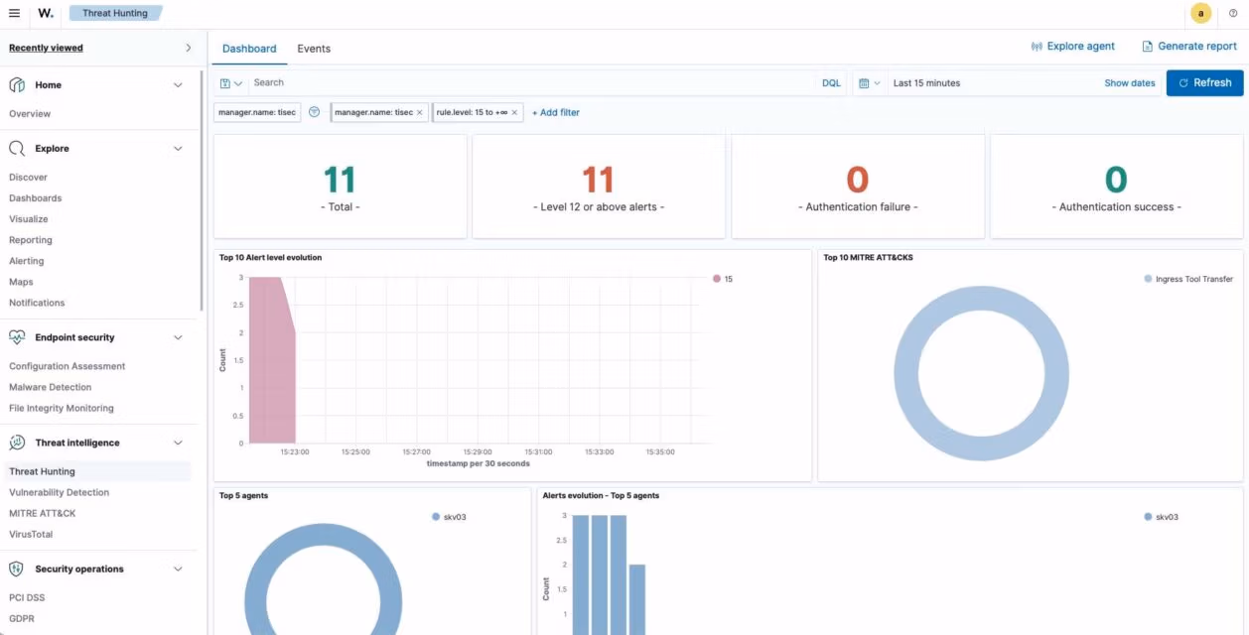
Task: Switch to the Events tab
Action: click(314, 49)
